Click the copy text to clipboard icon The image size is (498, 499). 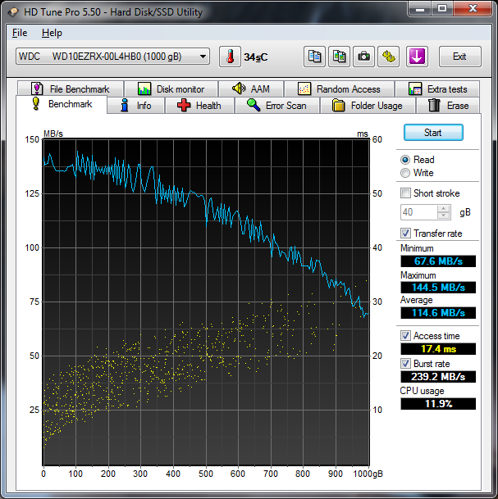[x=314, y=57]
